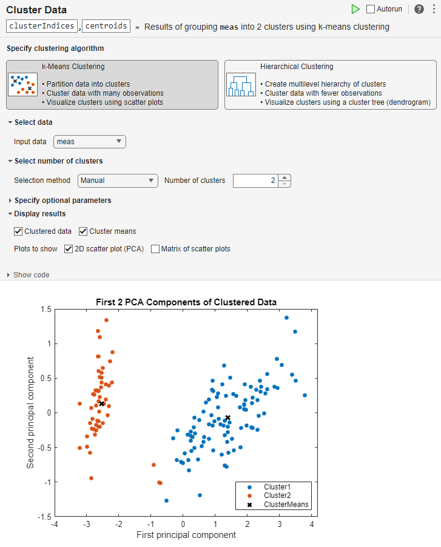
Task: Run the clustering task with the green play icon
Action: (356, 9)
